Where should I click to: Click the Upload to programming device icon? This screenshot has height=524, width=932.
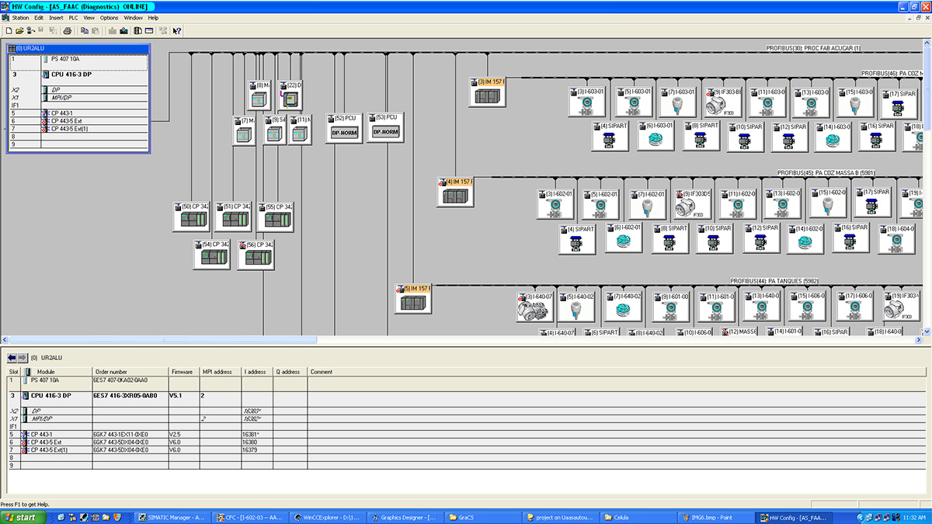(x=123, y=30)
